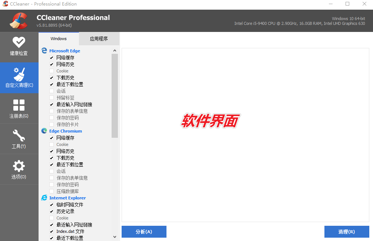Click the Microsoft Edge browser icon

44,51
